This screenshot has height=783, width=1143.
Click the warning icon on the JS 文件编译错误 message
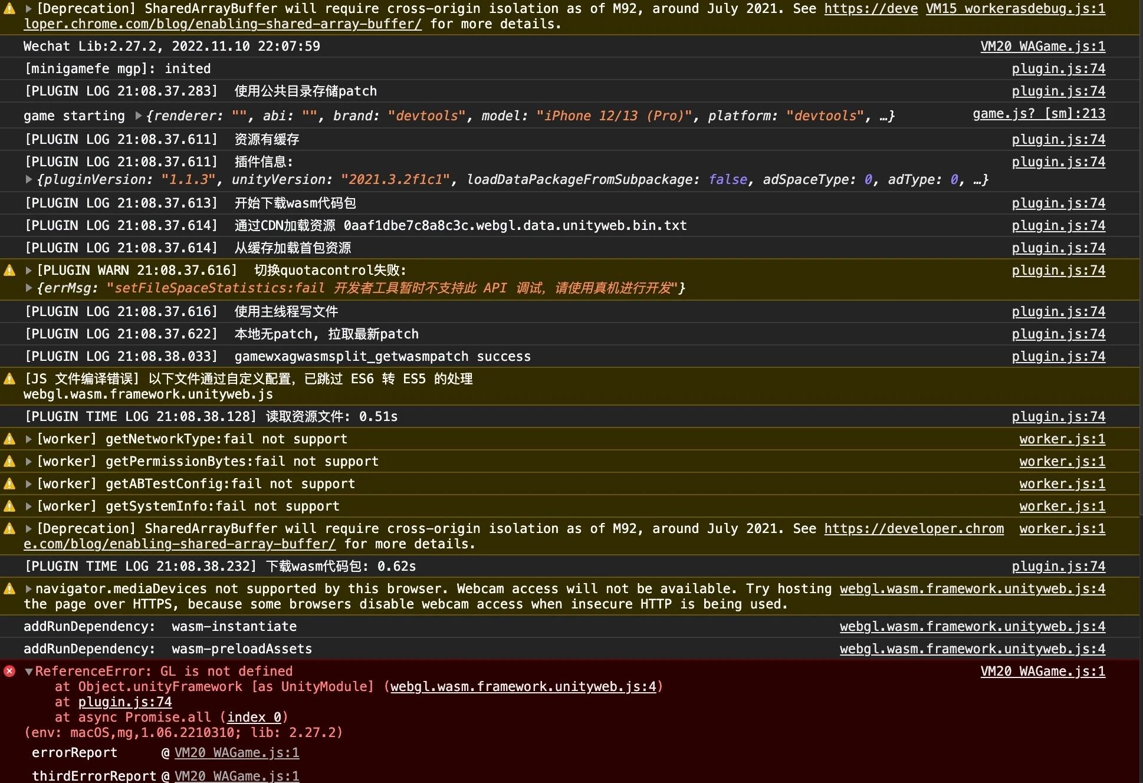[x=9, y=379]
